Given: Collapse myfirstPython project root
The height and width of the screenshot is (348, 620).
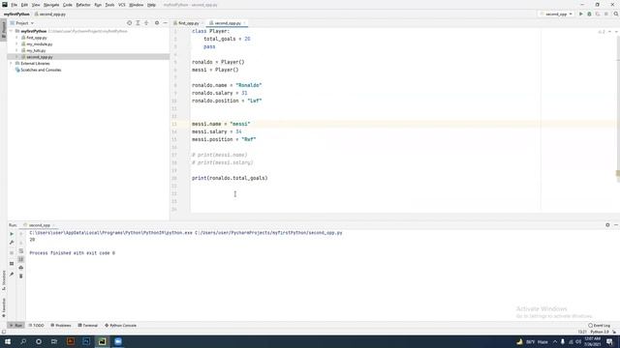Looking at the screenshot, I should 12,31.
